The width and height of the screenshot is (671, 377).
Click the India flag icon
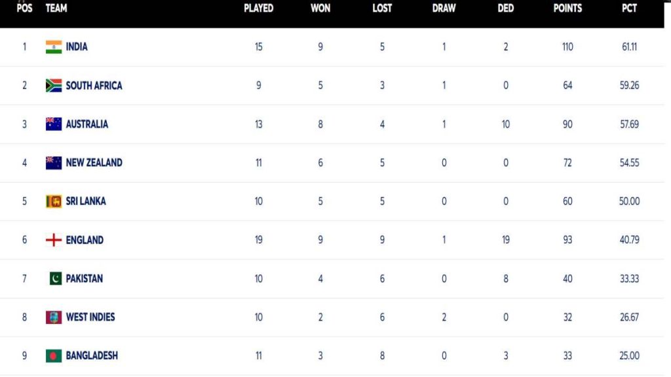tap(54, 47)
